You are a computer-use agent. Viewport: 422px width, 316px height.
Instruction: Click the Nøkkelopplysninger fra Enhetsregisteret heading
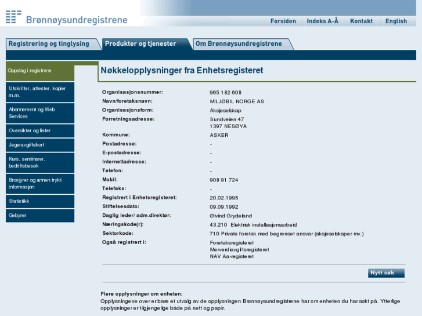pos(182,71)
